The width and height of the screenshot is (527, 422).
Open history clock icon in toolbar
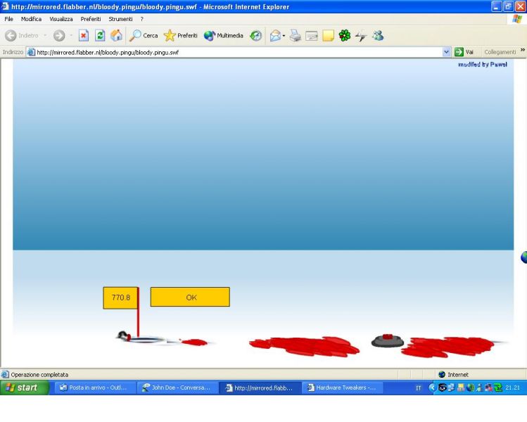pos(256,36)
